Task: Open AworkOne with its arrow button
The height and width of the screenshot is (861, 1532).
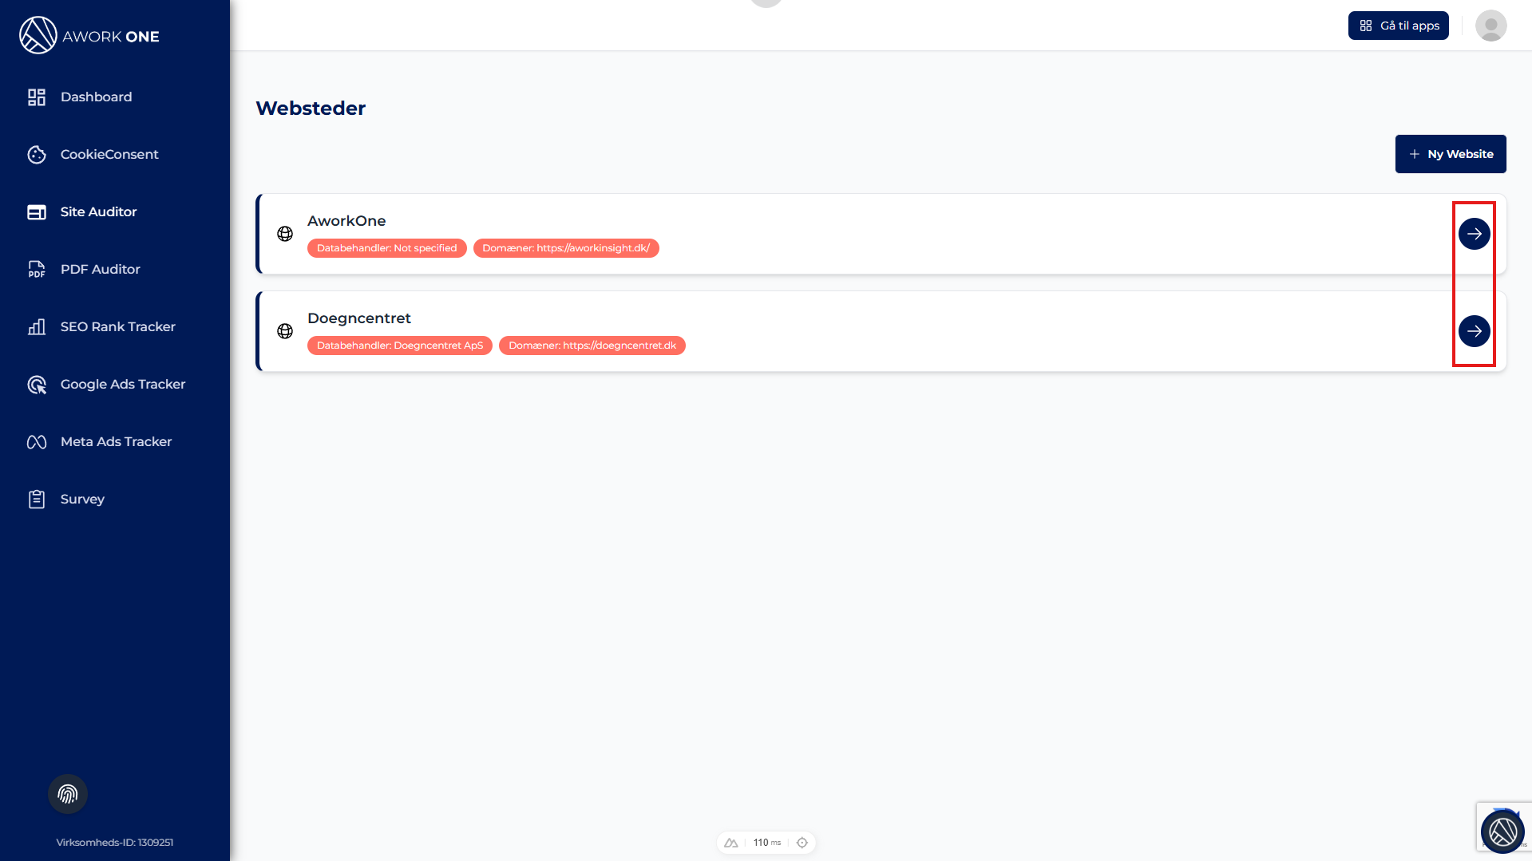Action: (1474, 234)
